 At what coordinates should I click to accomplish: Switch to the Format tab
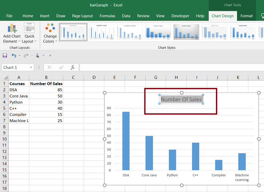[246, 16]
